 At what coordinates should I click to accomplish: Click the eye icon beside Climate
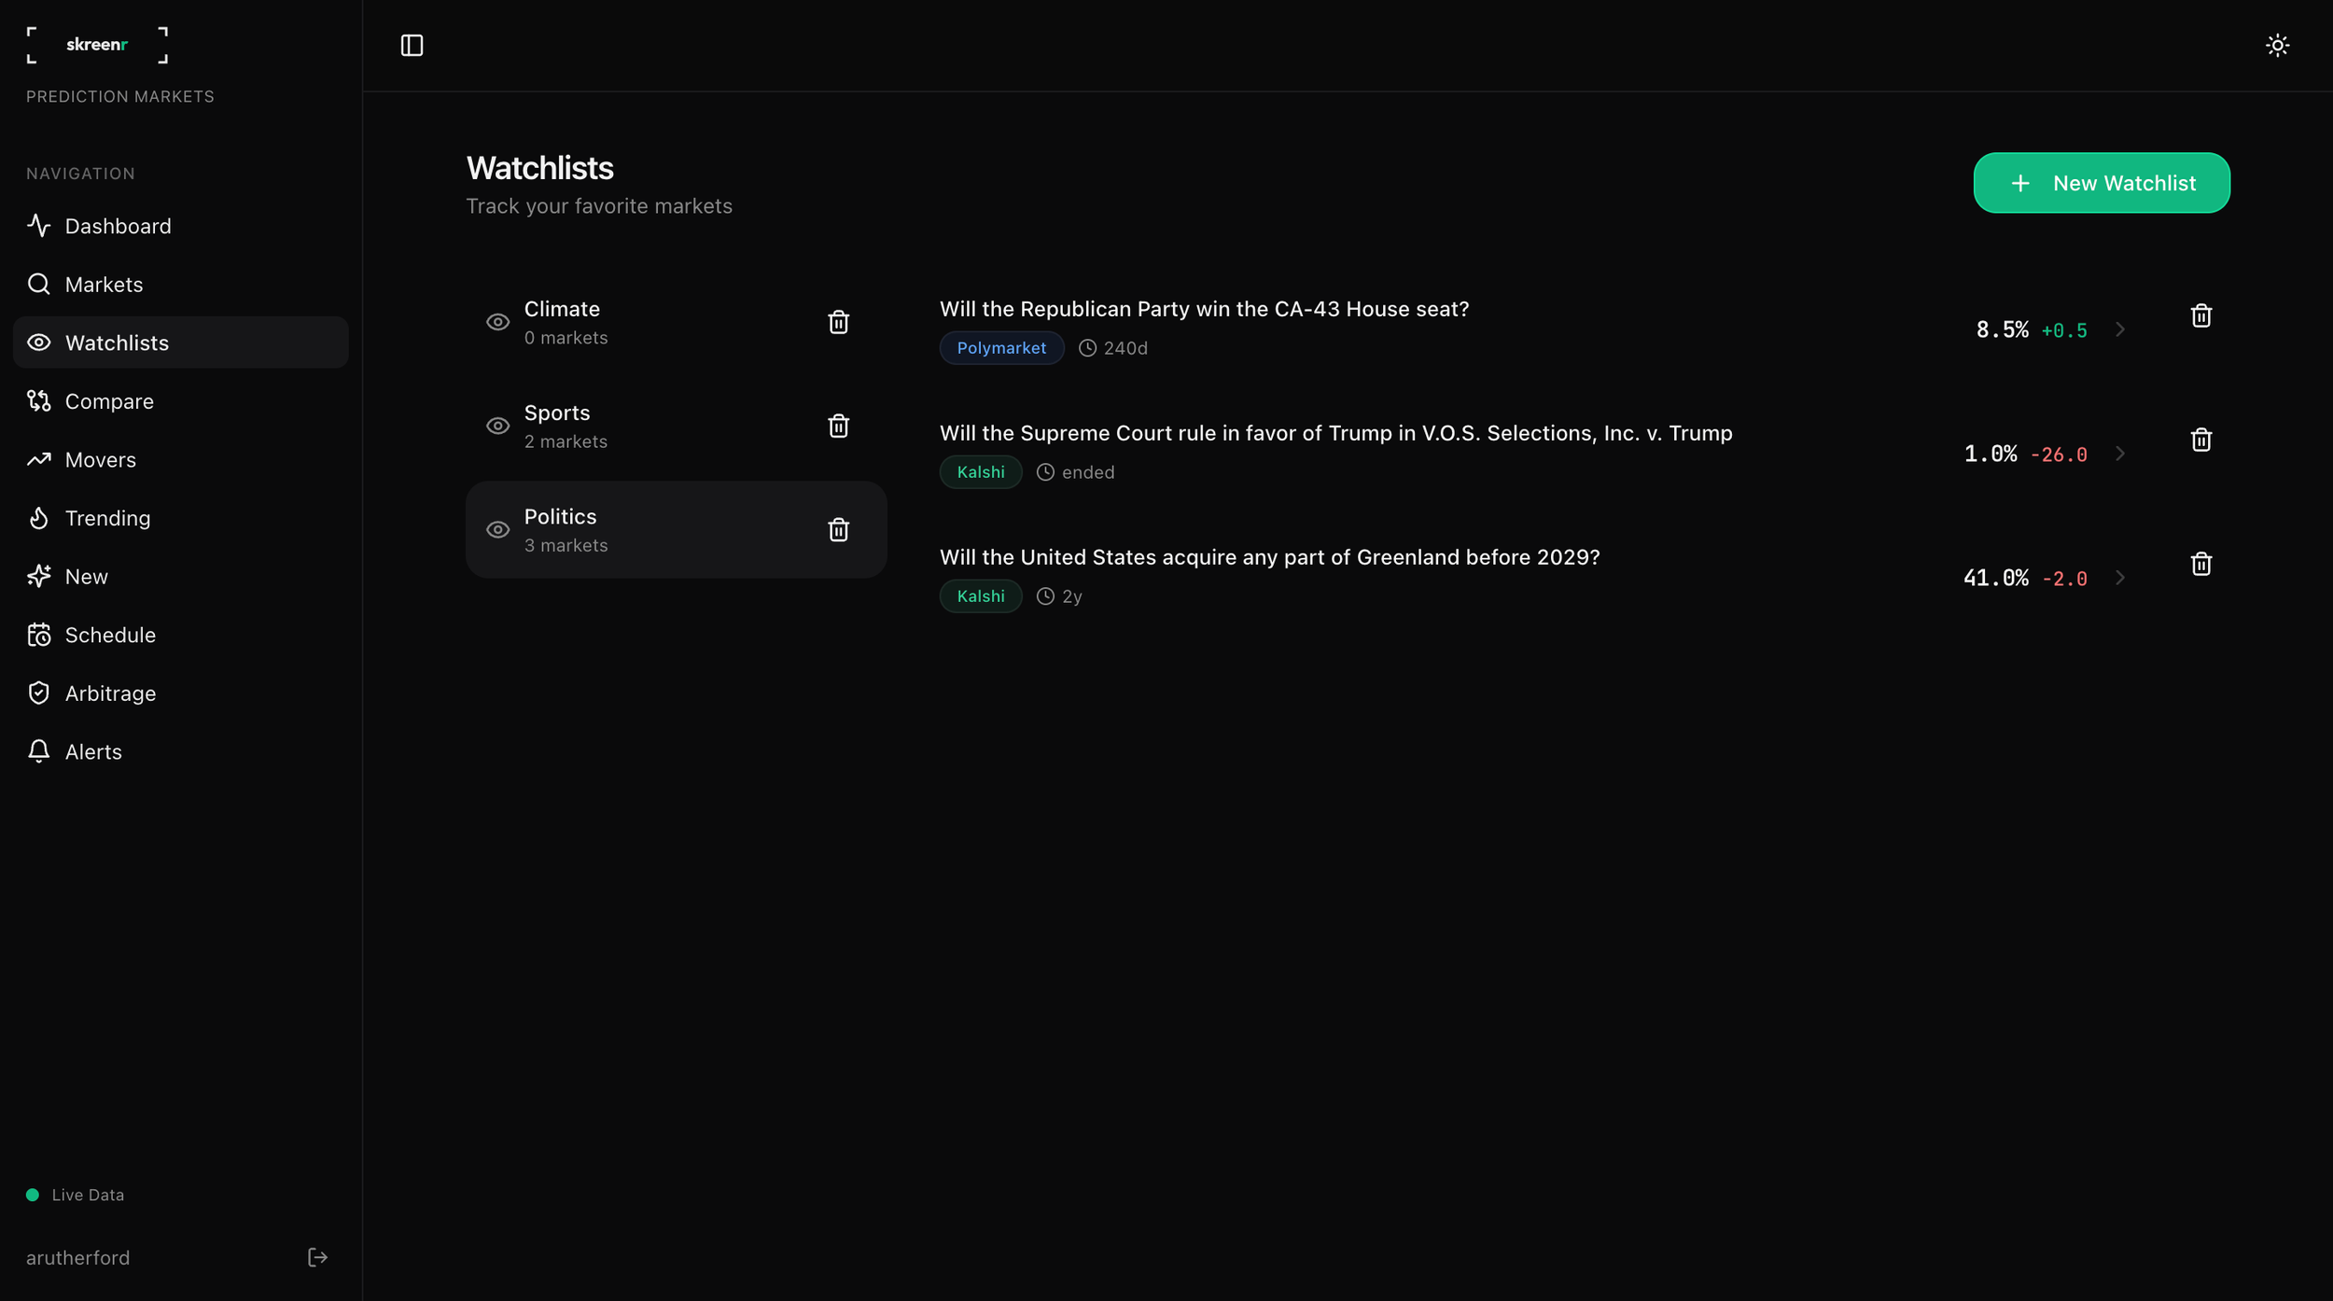[497, 322]
